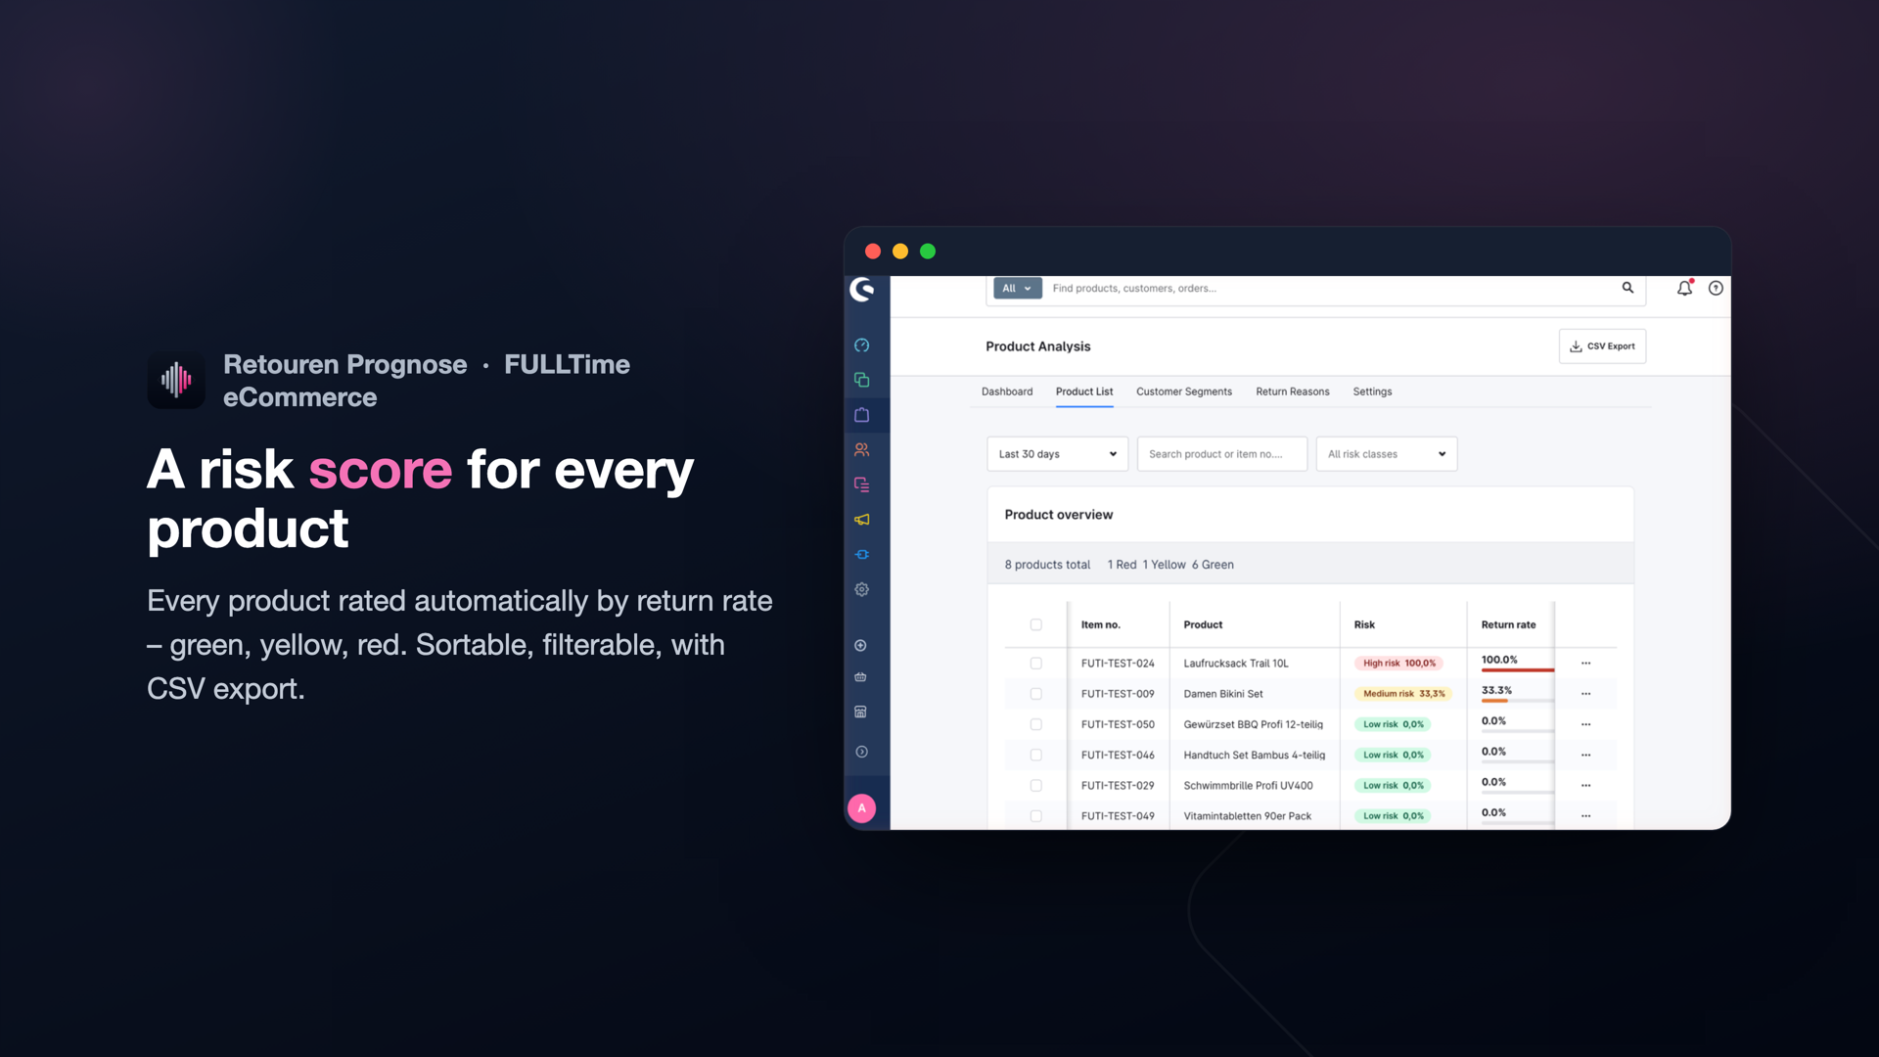The image size is (1879, 1057).
Task: Open the Customers people icon in sidebar
Action: [861, 450]
